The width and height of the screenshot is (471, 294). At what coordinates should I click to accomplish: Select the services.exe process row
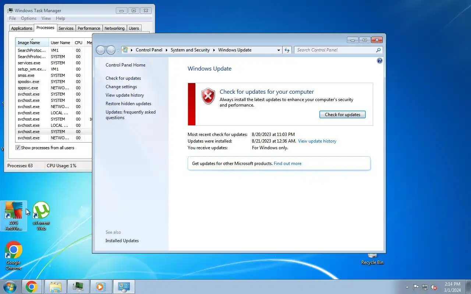53,63
